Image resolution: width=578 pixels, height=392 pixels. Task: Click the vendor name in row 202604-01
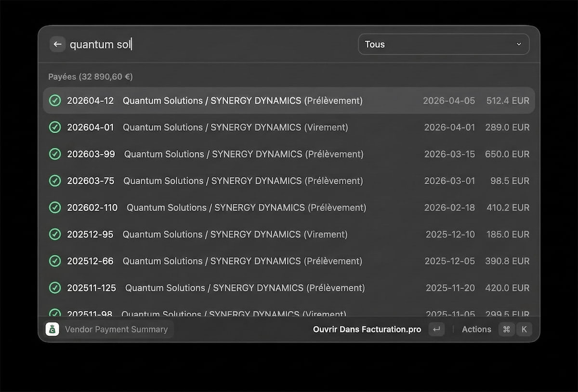pos(236,127)
